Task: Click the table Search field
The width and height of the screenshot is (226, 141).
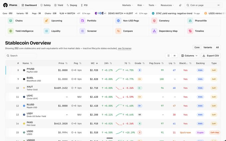Action: (x=21, y=56)
